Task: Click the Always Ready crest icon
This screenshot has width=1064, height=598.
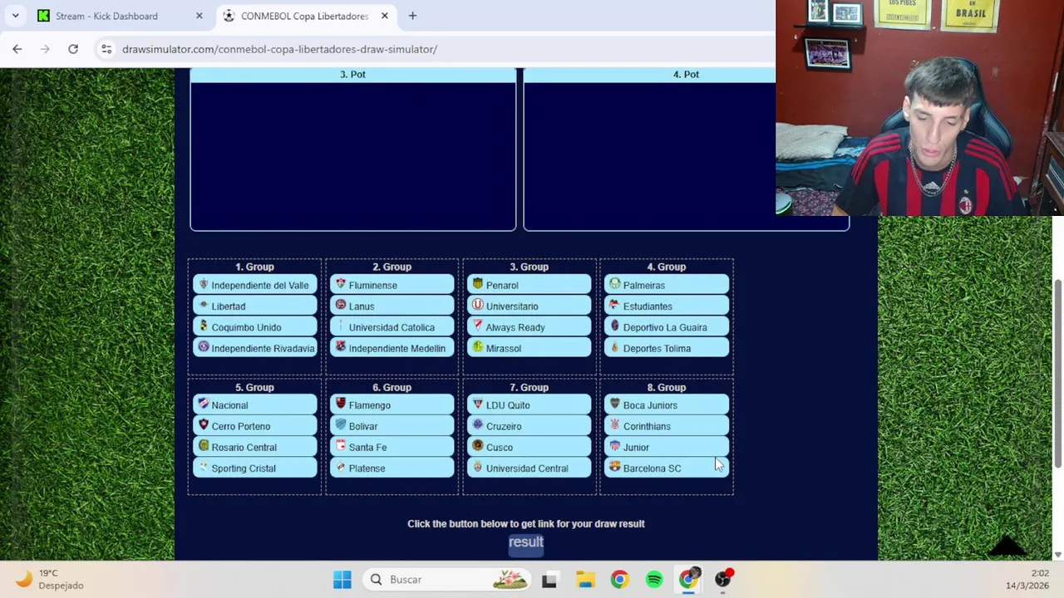Action: click(477, 326)
